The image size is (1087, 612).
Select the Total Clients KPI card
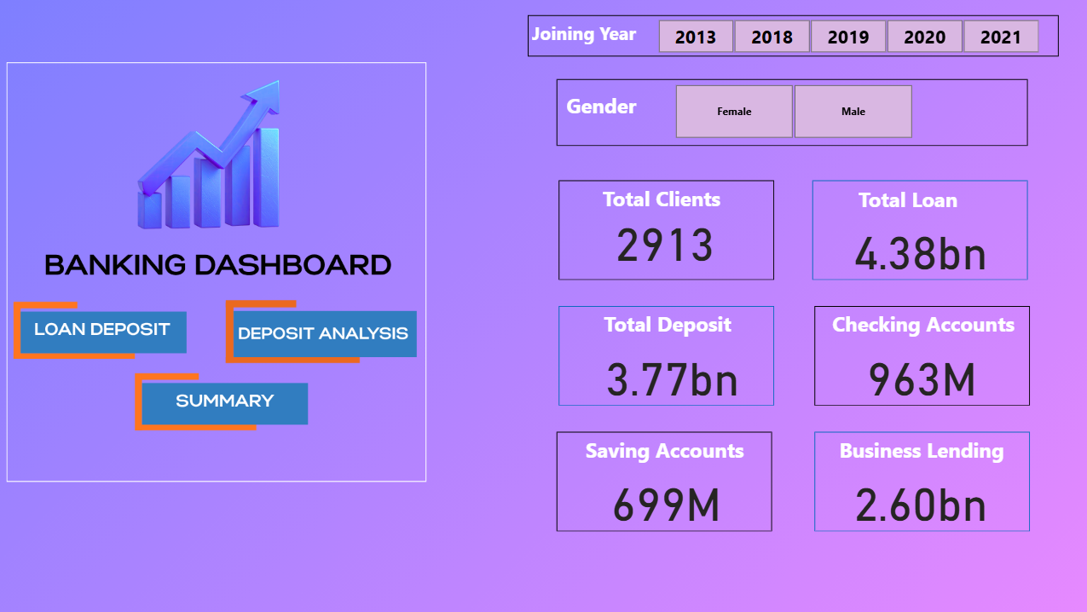[666, 229]
